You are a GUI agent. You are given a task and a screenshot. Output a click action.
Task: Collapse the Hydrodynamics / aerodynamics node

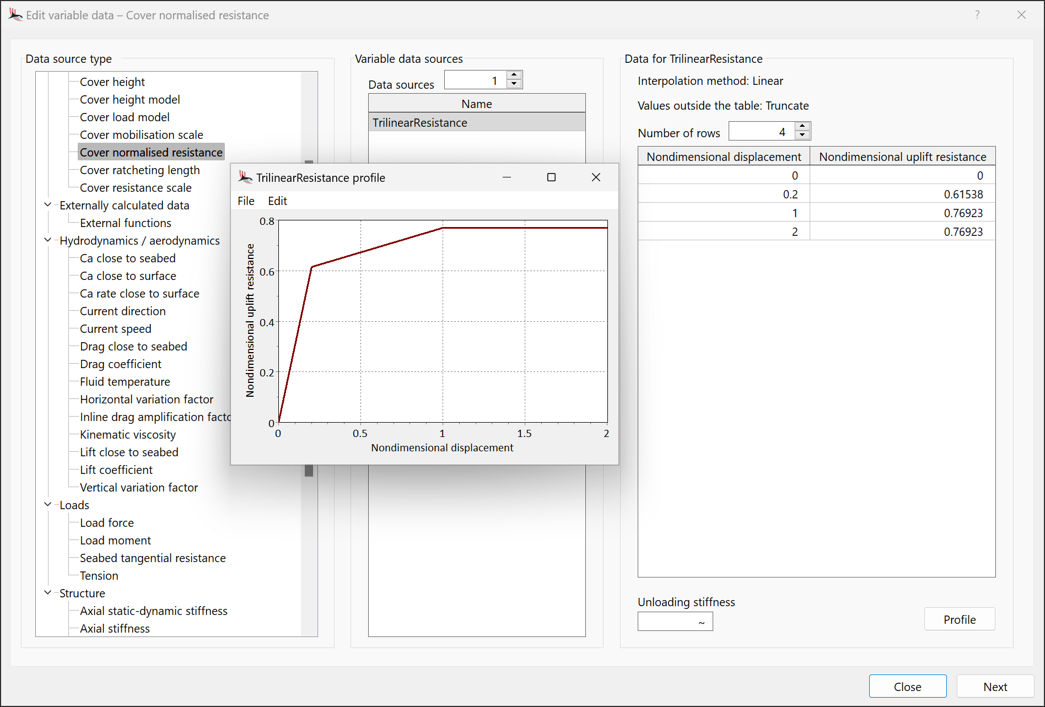[x=48, y=240]
